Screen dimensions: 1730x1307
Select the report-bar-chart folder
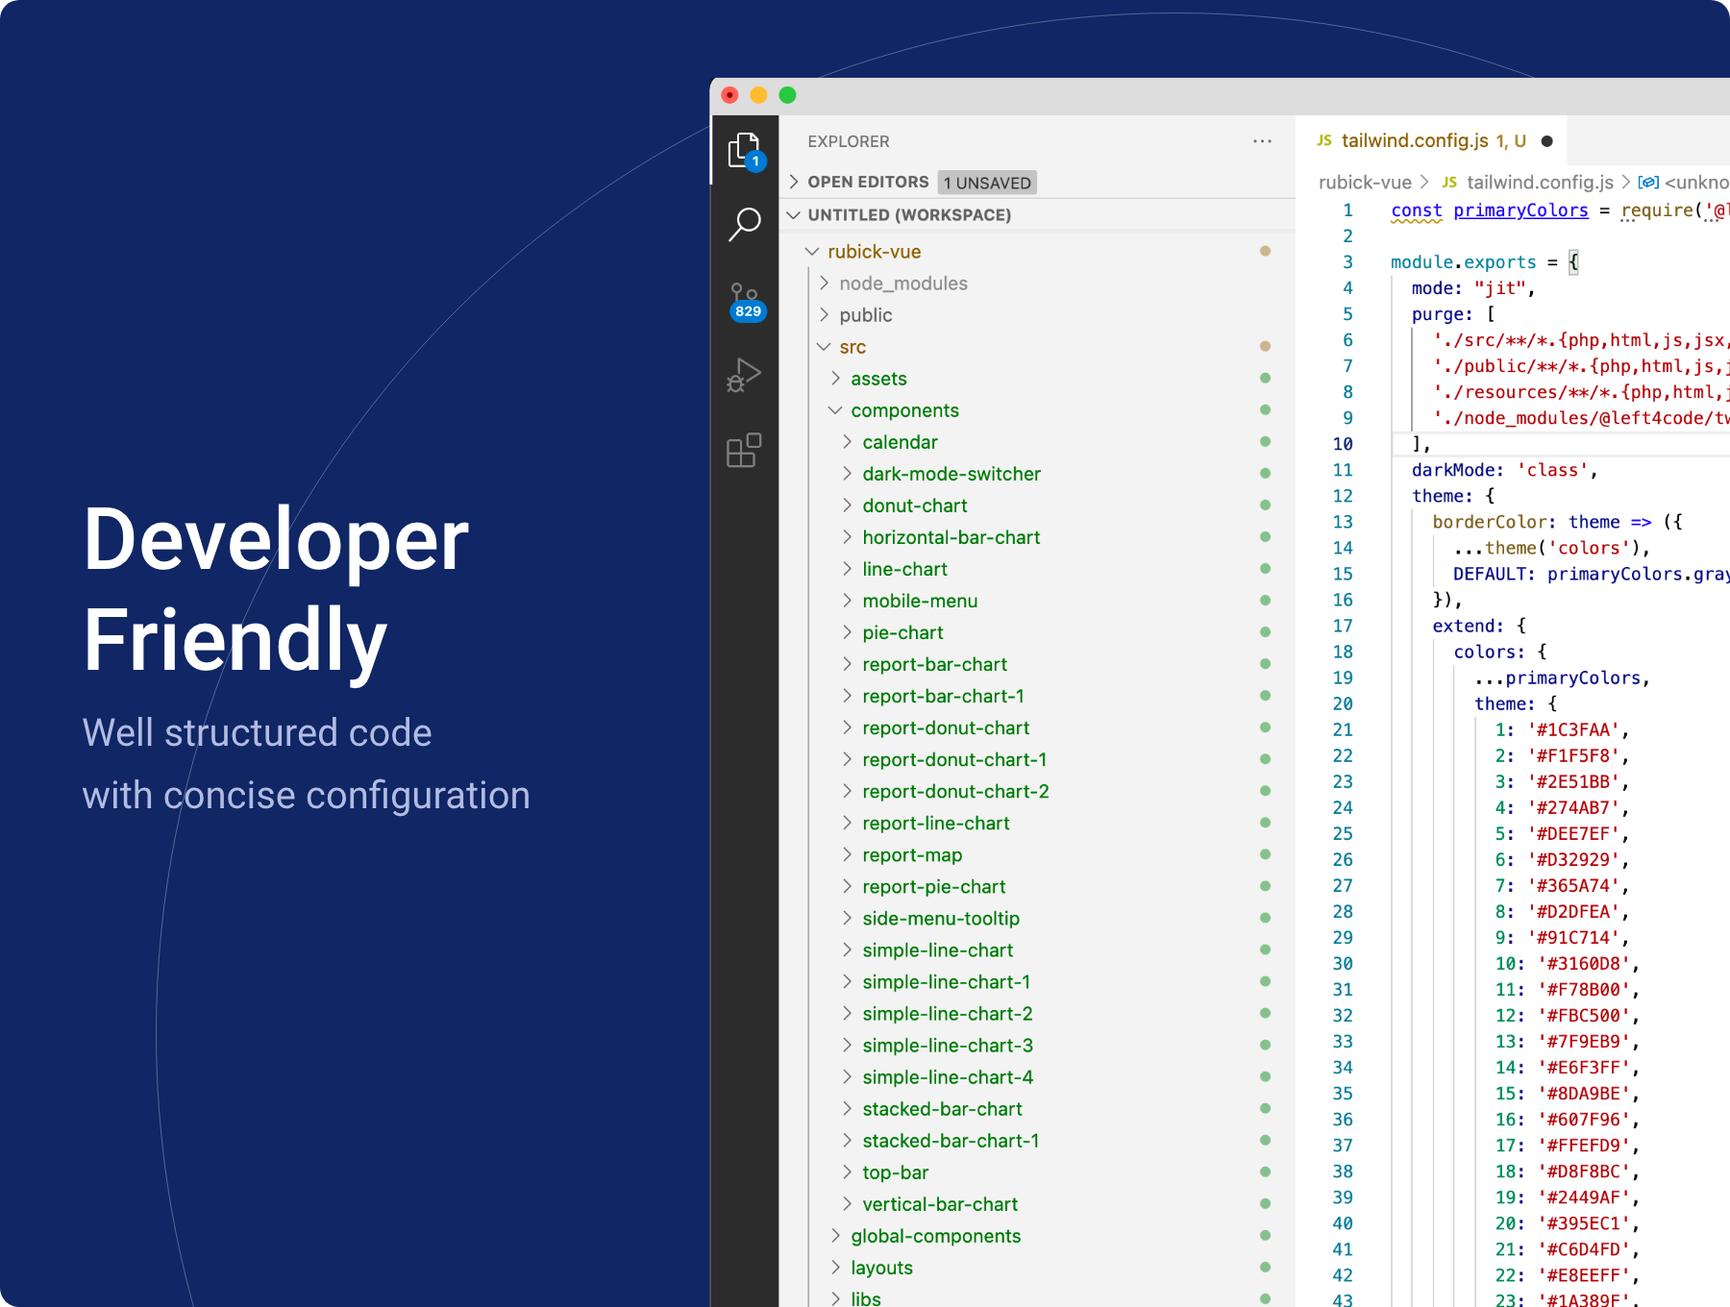pyautogui.click(x=1037, y=664)
